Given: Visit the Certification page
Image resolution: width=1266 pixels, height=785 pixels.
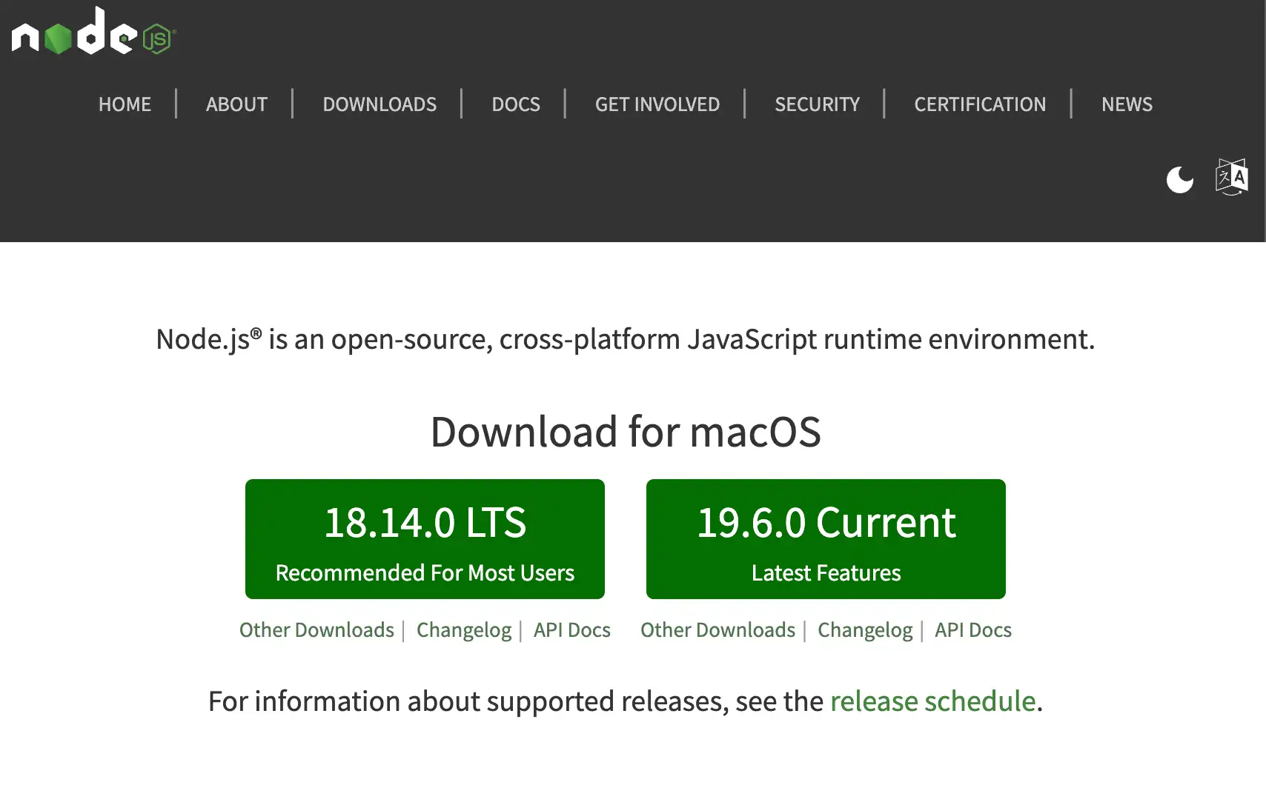Looking at the screenshot, I should click(x=979, y=104).
